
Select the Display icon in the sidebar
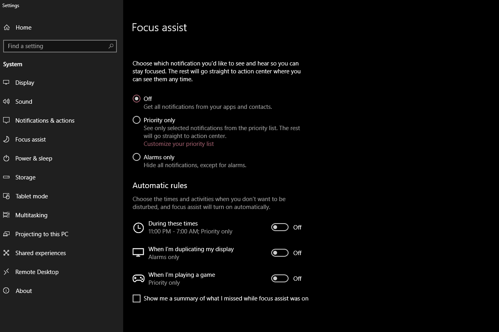point(6,82)
